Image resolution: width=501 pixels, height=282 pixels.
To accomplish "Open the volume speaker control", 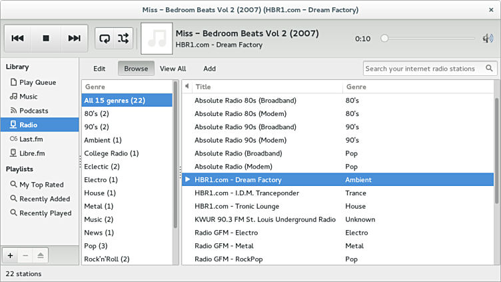I will 488,39.
